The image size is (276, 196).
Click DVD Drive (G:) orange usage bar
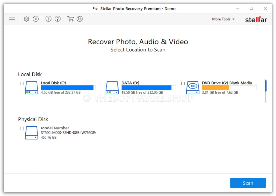[229, 88]
